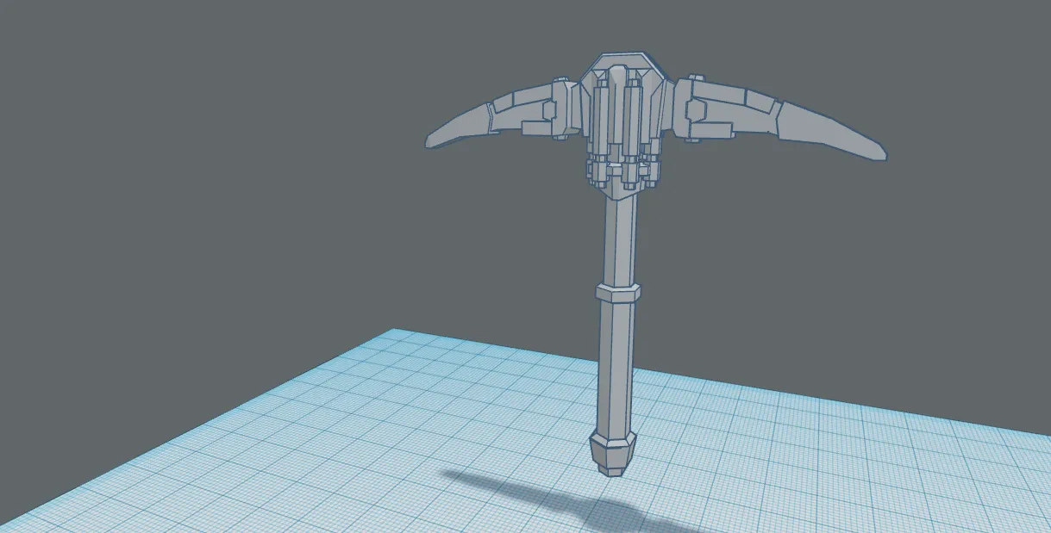Click the vertical ribbed center of the head
The width and height of the screenshot is (1051, 533).
(x=621, y=112)
